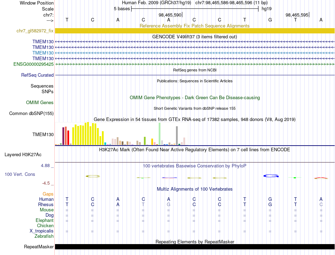This screenshot has height=255, width=335.
Task: Select the black RepeatMasker element bar
Action: point(195,247)
